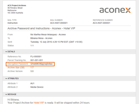Click Attribute 2 Media Device value
The height and width of the screenshot is (104, 139).
click(37, 87)
